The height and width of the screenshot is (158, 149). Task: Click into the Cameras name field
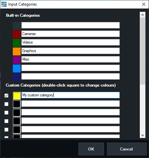71,34
